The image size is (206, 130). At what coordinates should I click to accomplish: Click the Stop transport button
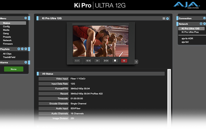(x=115, y=61)
